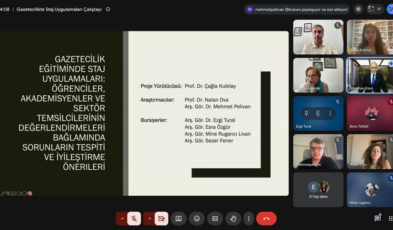Raise your hand
Viewport: 393px width, 230px height.
coord(234,219)
